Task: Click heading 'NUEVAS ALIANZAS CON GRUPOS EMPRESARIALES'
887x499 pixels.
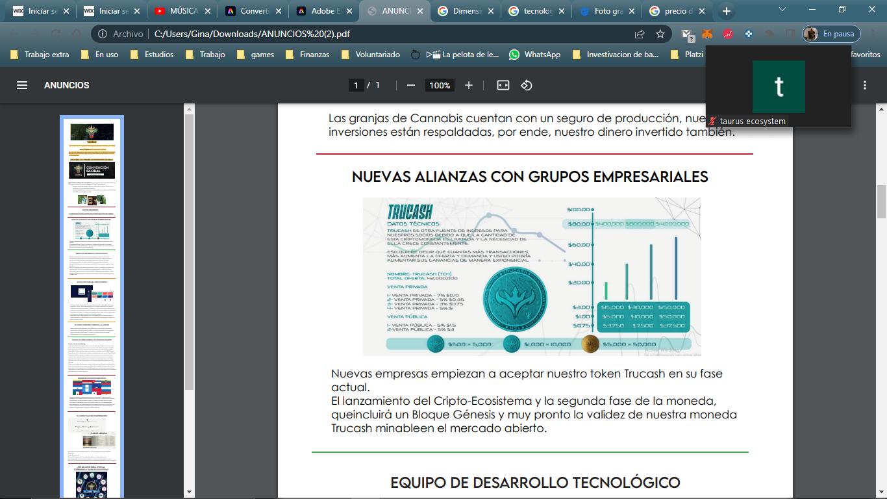Action: tap(530, 177)
